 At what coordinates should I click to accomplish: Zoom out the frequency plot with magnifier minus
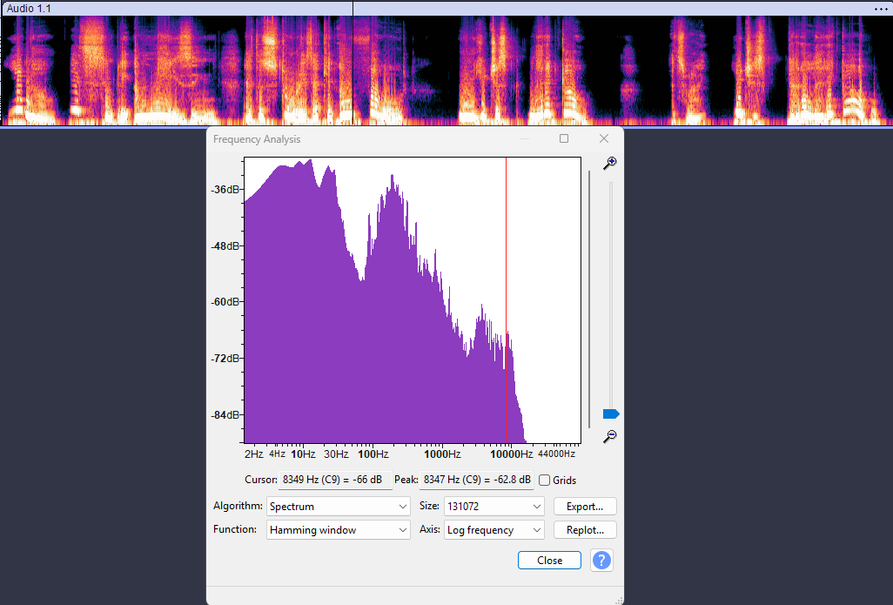pos(610,436)
